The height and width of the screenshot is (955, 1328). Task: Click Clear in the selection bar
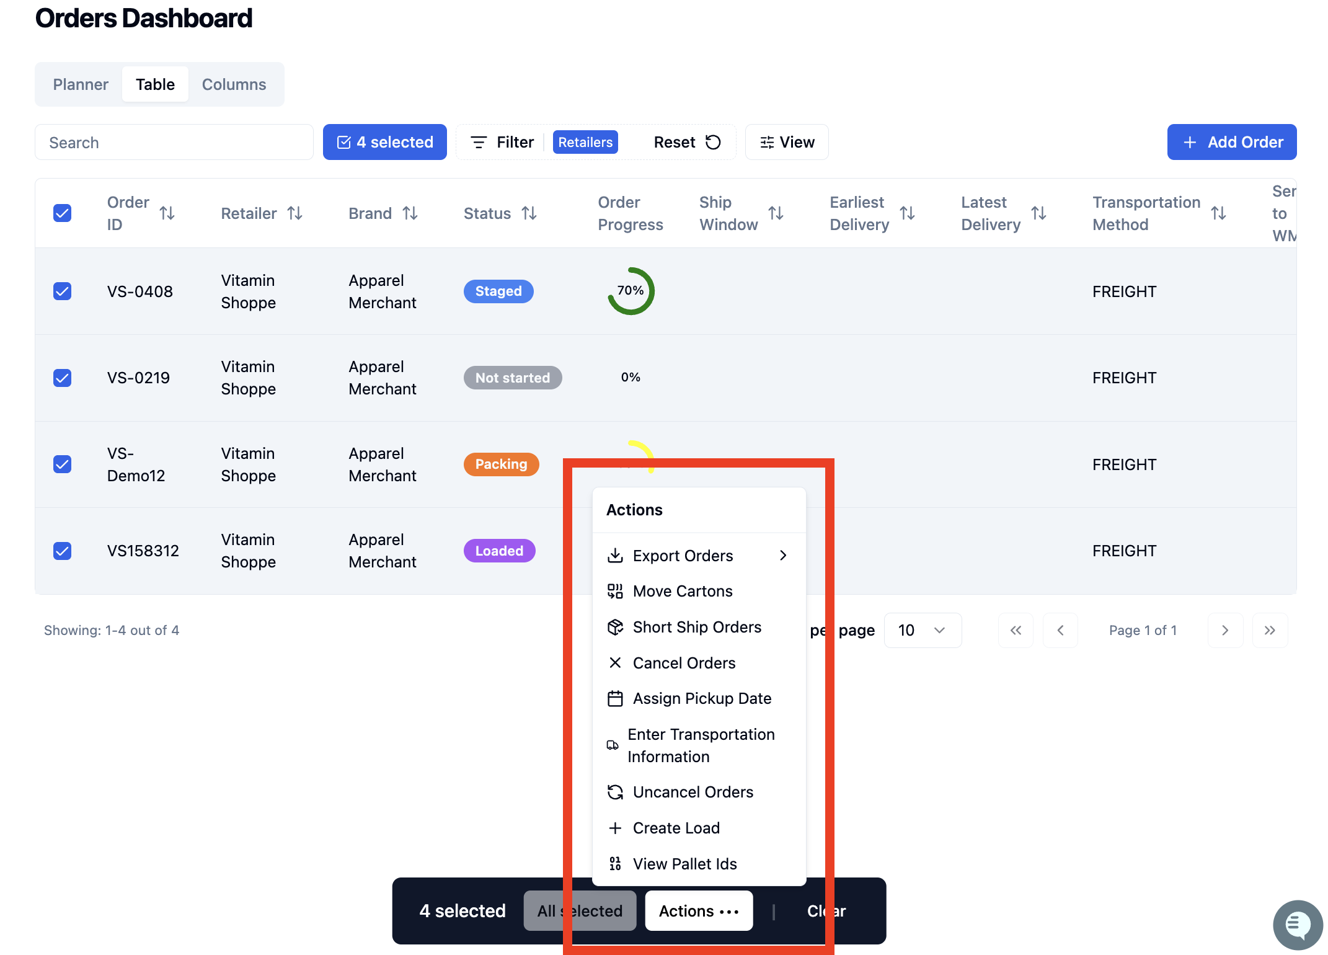pos(826,911)
